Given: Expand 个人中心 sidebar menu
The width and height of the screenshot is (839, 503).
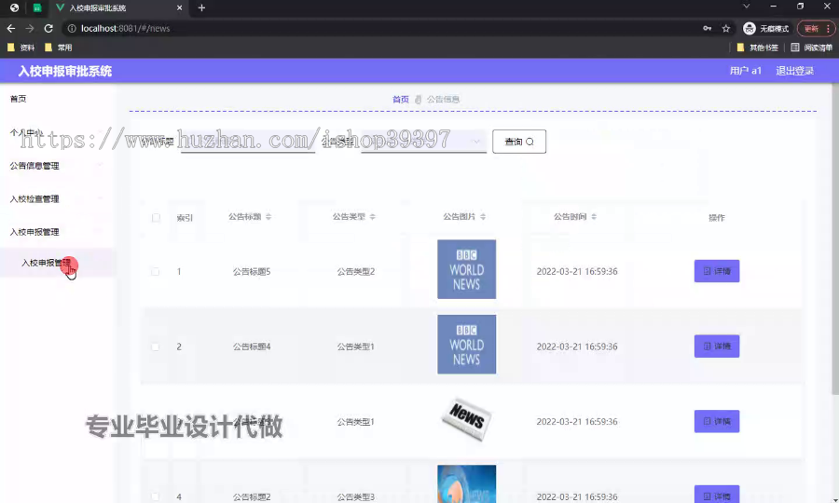Looking at the screenshot, I should (x=57, y=132).
